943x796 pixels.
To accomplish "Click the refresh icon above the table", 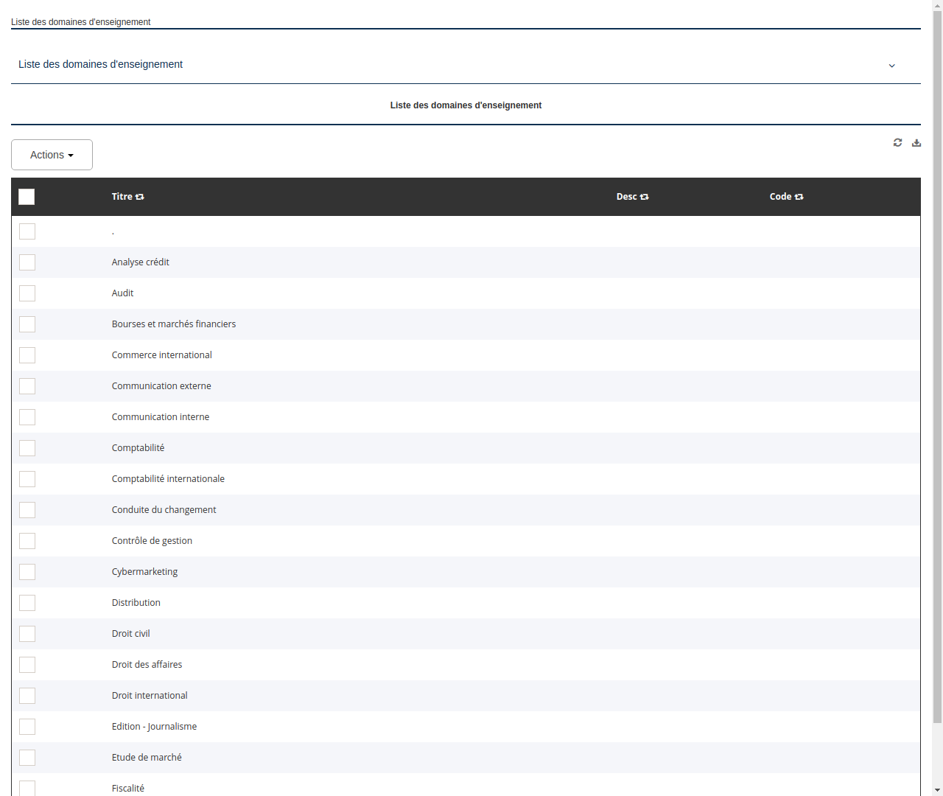I will [897, 142].
